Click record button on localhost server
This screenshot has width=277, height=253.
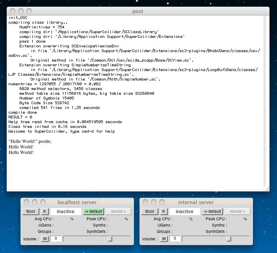pyautogui.click(x=119, y=212)
